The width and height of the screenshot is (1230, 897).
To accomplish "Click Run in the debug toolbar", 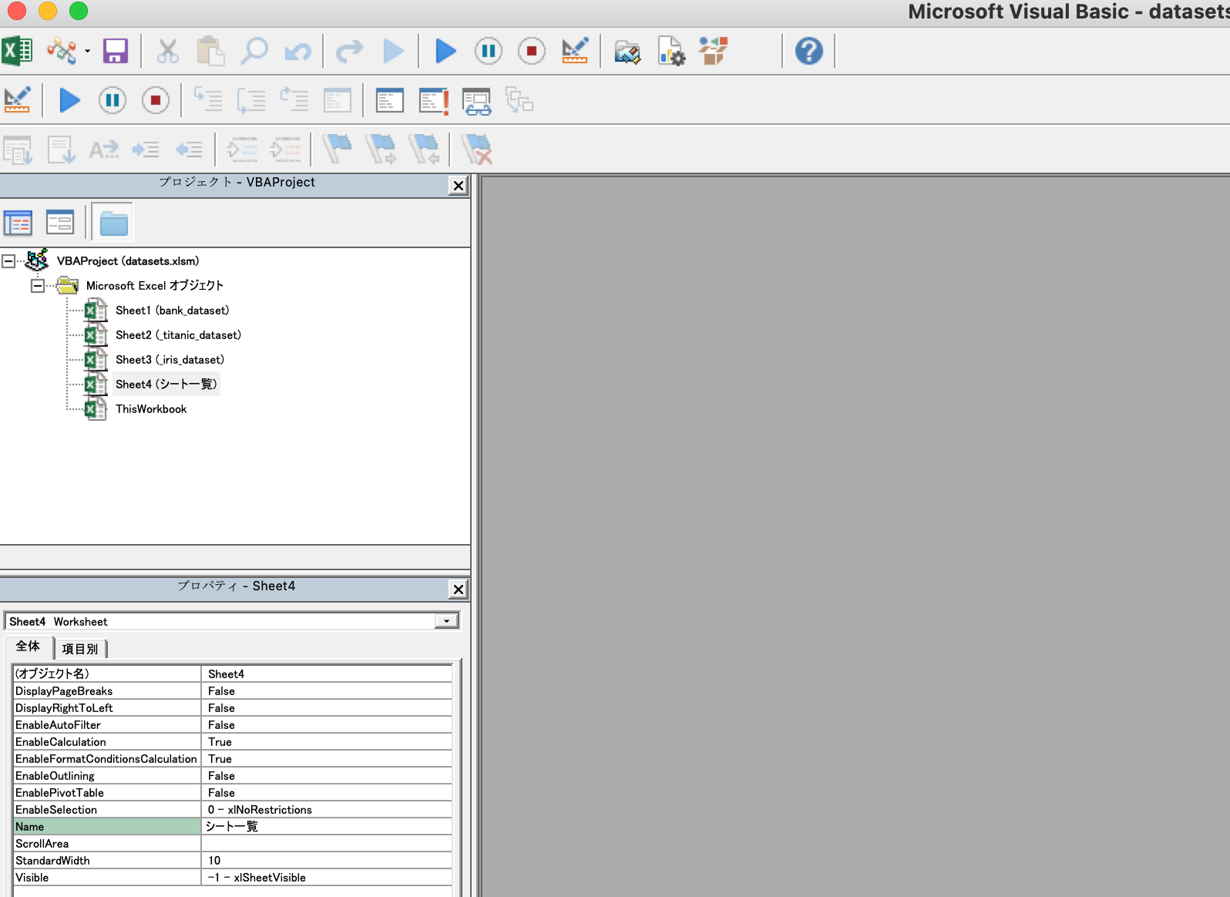I will coord(69,100).
